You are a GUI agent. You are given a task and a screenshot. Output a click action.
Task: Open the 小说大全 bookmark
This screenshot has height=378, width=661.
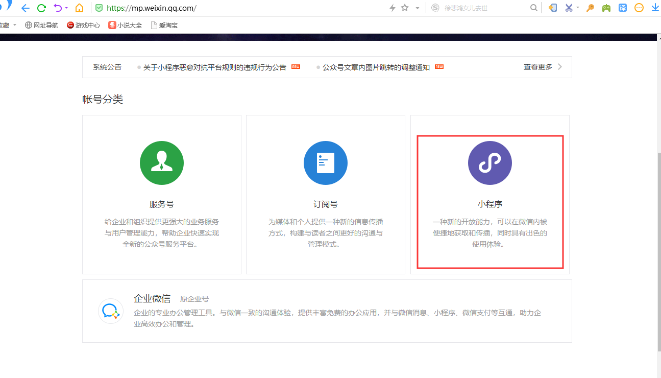pos(125,25)
